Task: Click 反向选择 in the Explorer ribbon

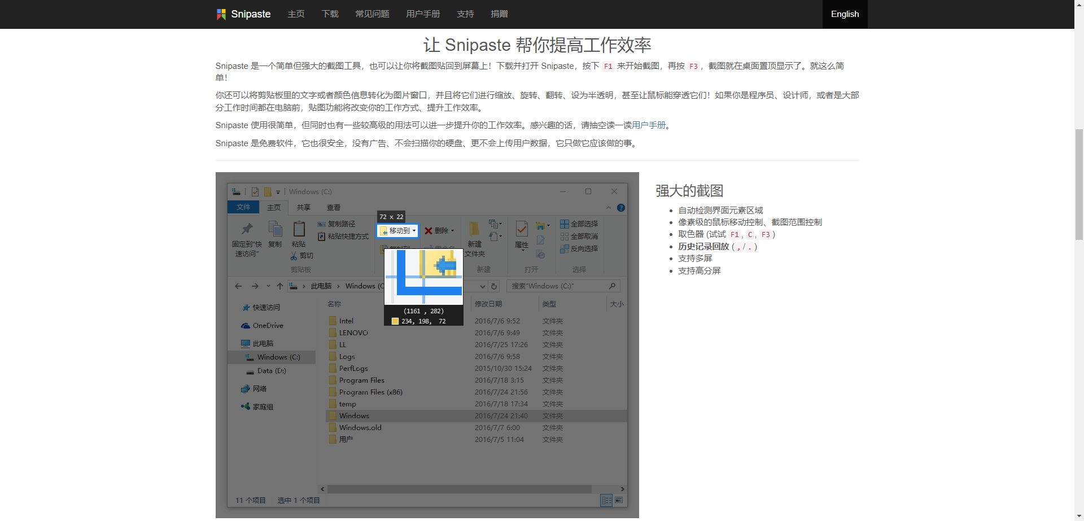Action: tap(579, 249)
